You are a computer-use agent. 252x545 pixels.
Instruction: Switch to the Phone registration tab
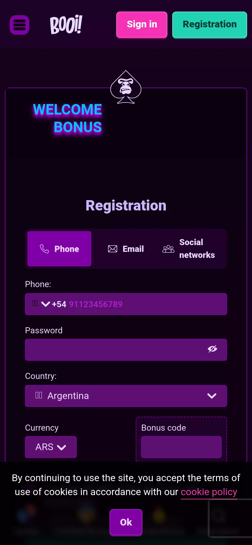pos(59,249)
